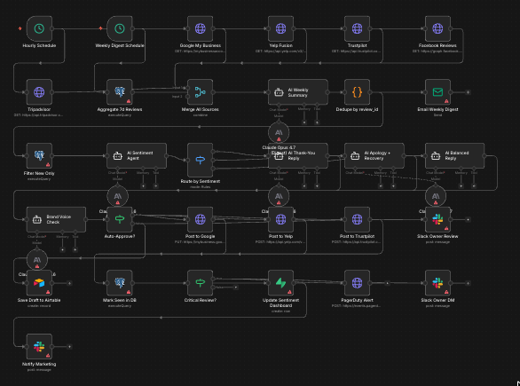Select the Weekly Digest Schedule clock node
This screenshot has width=520, height=386.
[120, 28]
